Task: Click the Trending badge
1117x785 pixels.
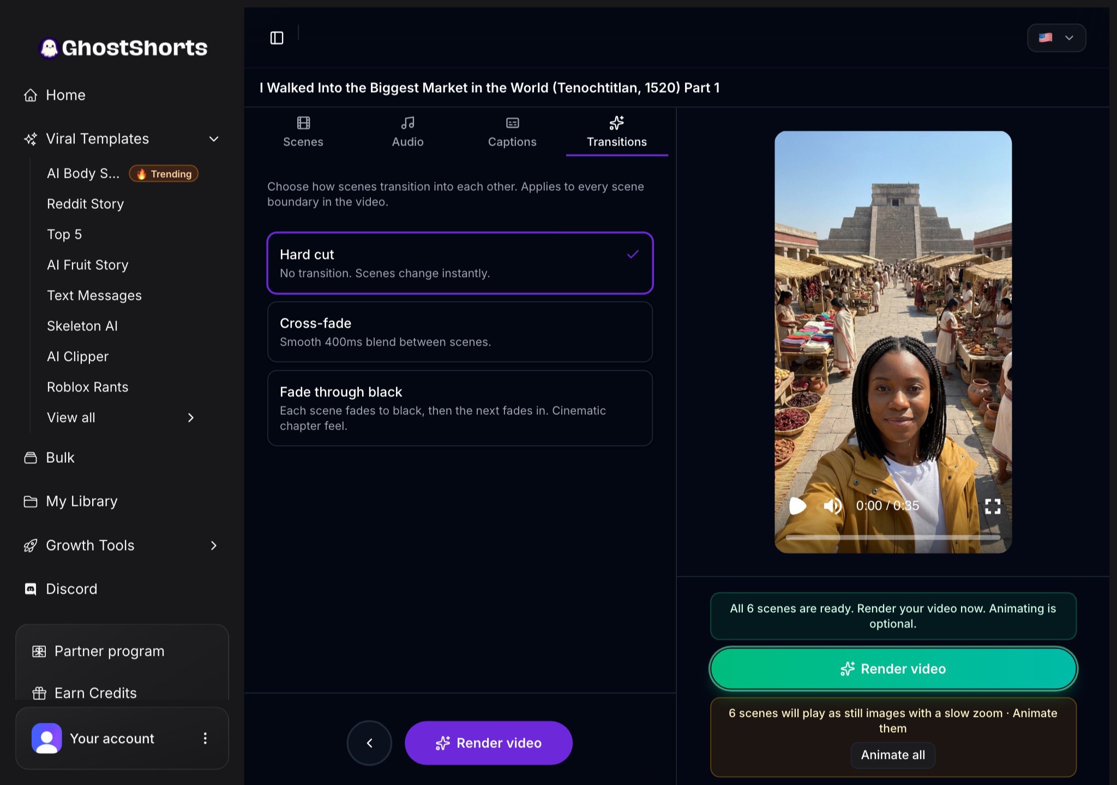Action: point(164,173)
